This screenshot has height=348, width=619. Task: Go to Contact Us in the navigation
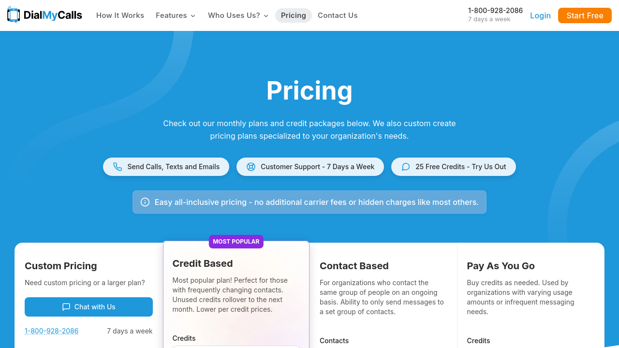click(x=338, y=15)
